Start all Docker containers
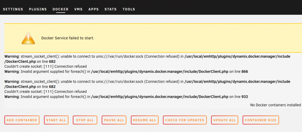Screen dimensions: 302x132 pyautogui.click(x=56, y=120)
